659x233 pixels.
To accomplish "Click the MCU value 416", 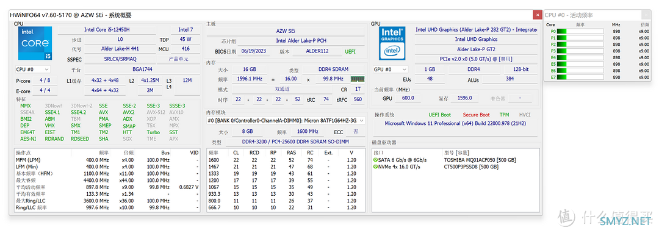I will pyautogui.click(x=185, y=49).
